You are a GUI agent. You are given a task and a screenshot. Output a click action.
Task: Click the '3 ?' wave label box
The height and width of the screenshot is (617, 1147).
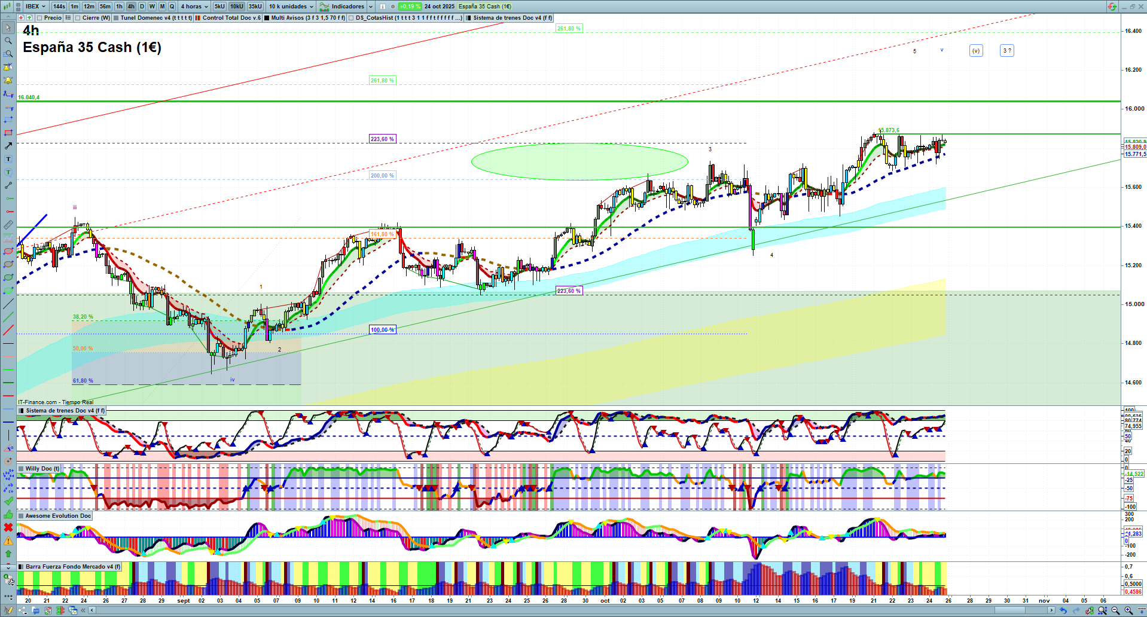[1007, 51]
